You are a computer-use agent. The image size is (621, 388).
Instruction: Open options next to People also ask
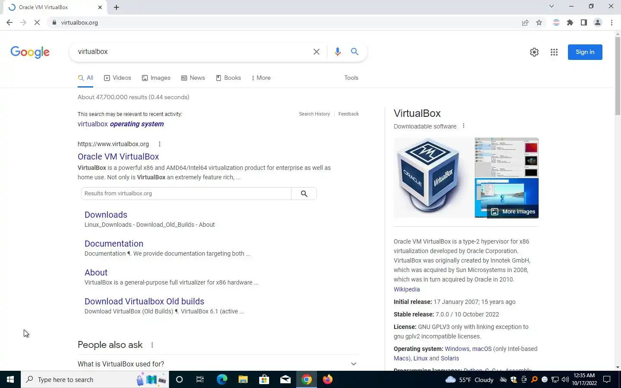coord(152,345)
